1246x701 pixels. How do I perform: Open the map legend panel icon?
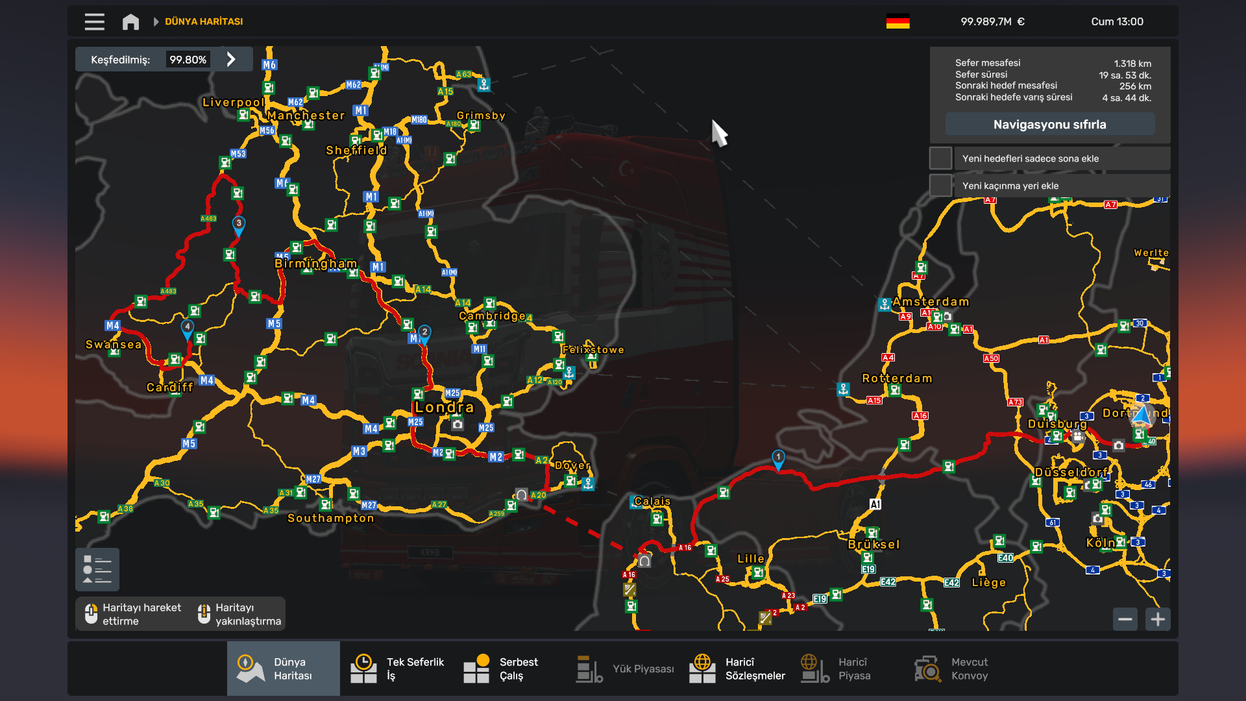coord(97,569)
